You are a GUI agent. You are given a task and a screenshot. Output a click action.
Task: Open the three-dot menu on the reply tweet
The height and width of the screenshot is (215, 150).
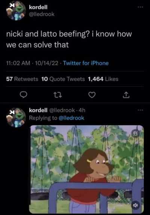pos(140,110)
